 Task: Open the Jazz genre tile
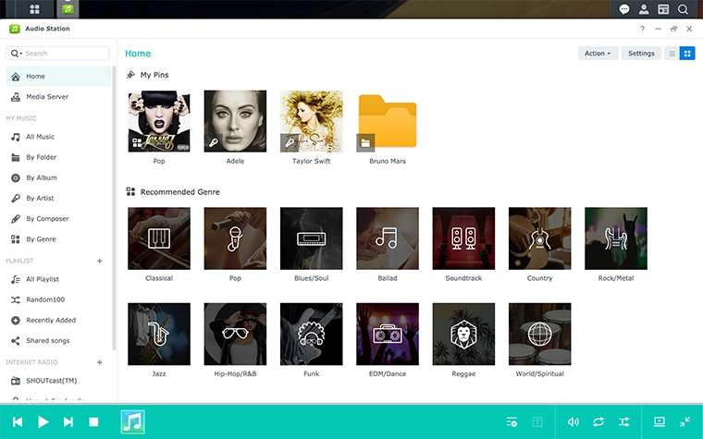(x=159, y=335)
